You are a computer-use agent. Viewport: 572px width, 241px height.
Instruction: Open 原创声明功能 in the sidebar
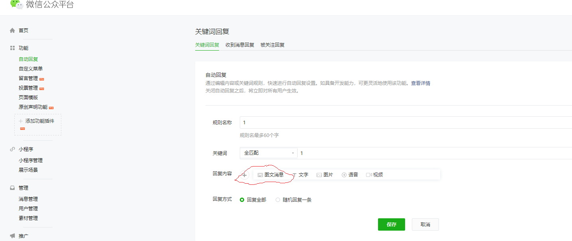pyautogui.click(x=33, y=107)
